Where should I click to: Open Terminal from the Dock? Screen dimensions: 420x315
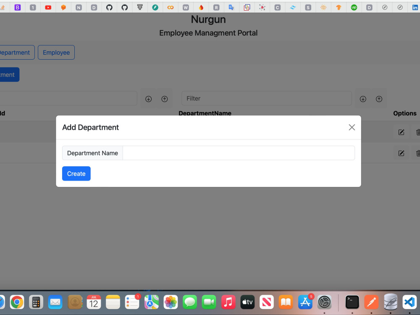pyautogui.click(x=352, y=302)
